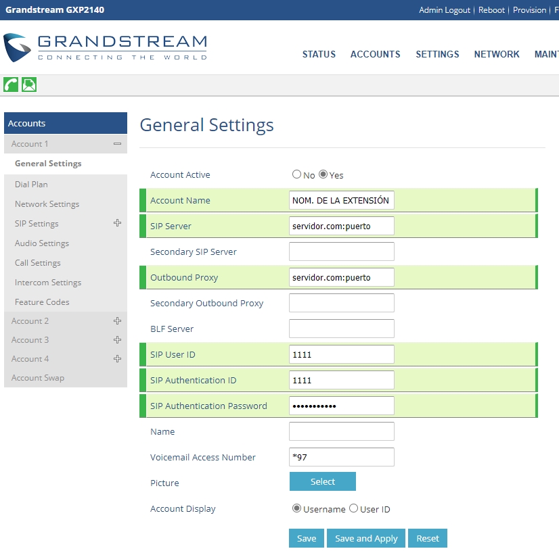Viewport: 559px width, 551px height.
Task: Open the STATUS tab
Action: 319,55
